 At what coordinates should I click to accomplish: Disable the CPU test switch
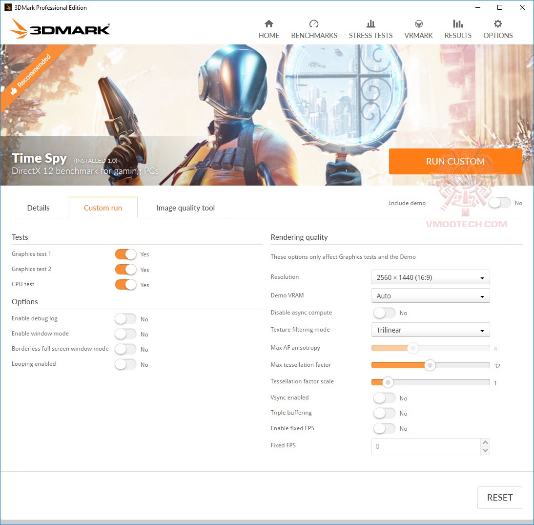(x=125, y=284)
